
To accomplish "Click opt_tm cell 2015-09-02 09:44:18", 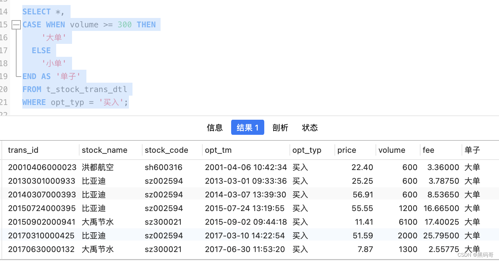I will (246, 222).
